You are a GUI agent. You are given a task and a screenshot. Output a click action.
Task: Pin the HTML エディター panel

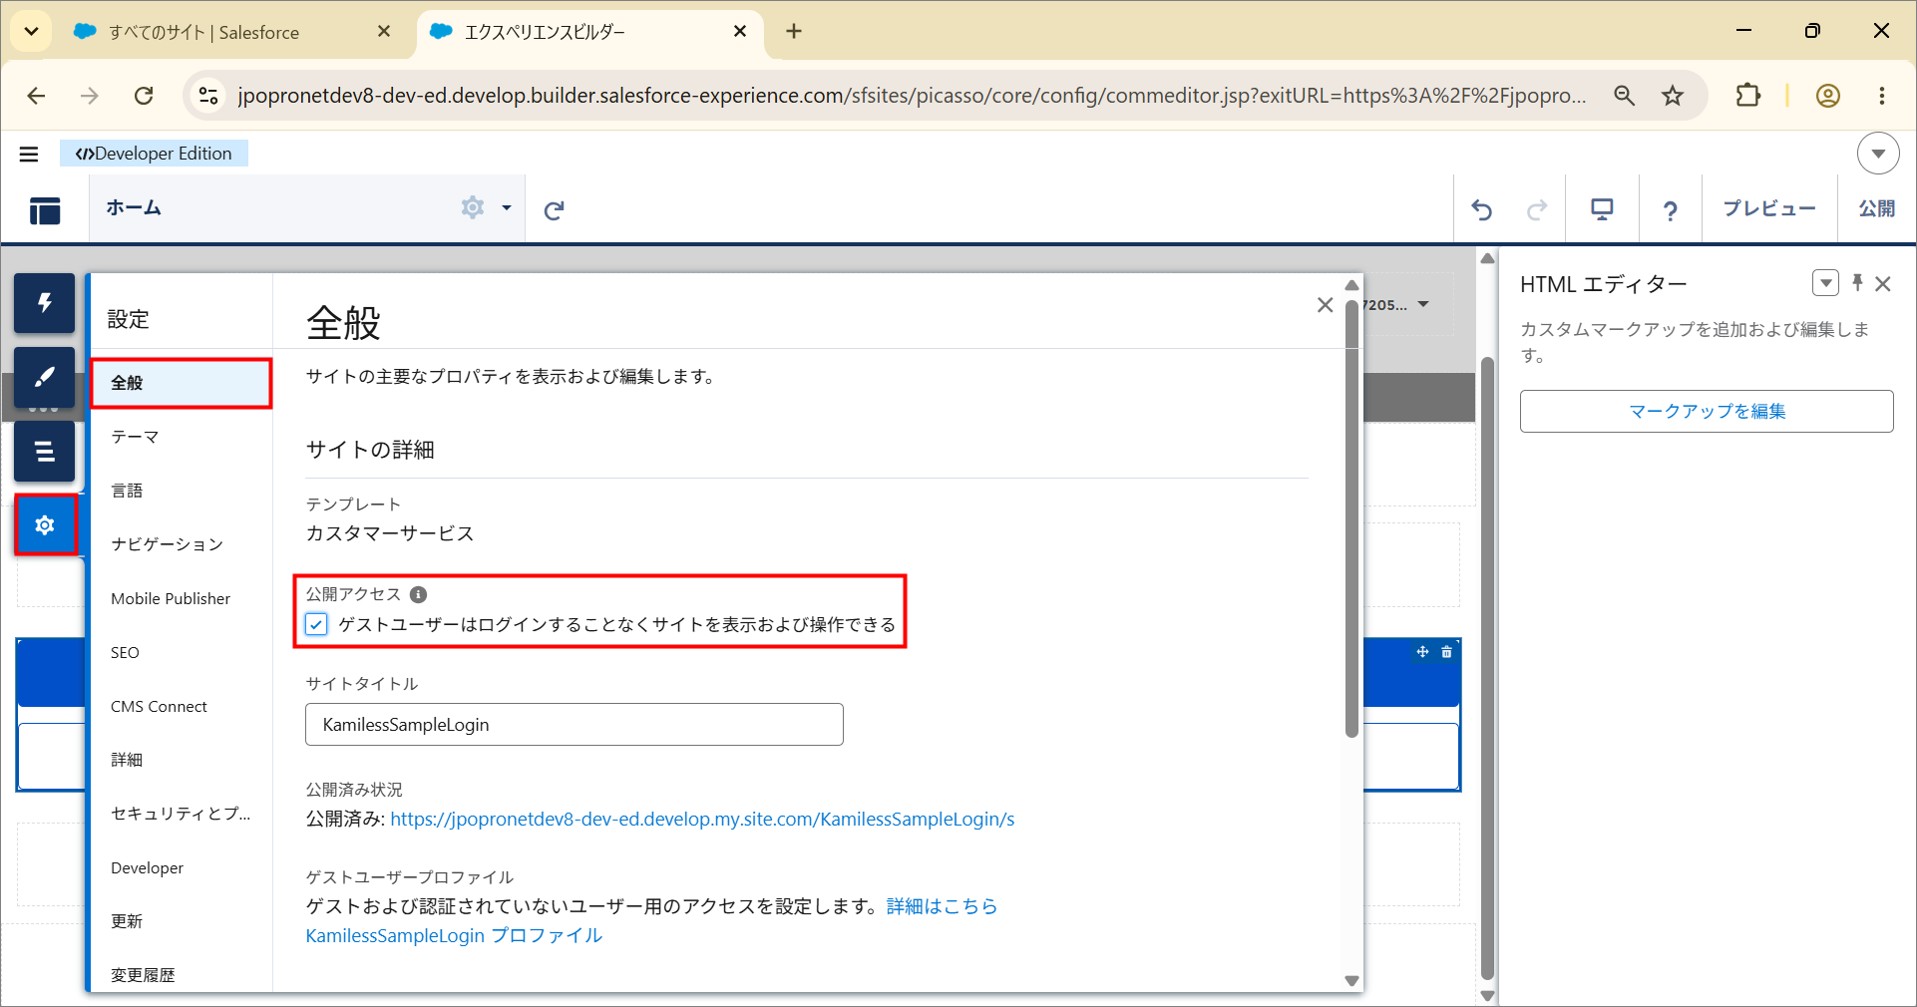(x=1857, y=283)
